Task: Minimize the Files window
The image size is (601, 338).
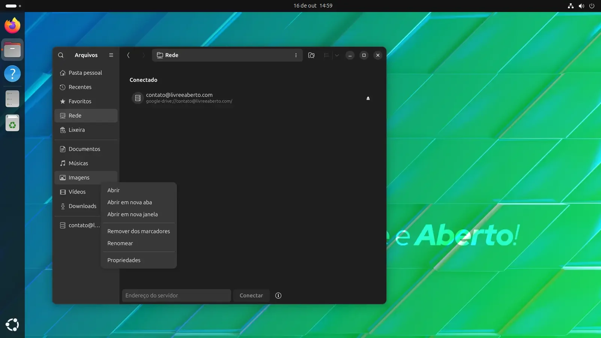Action: pyautogui.click(x=350, y=55)
